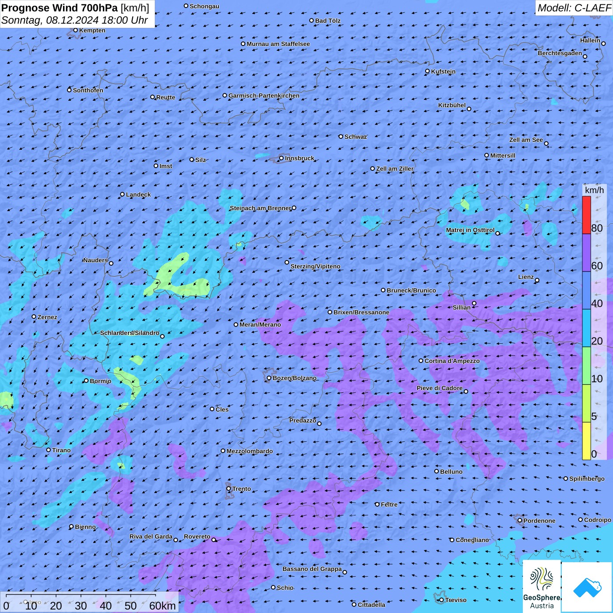Click the 'Spilimbergo' label

tap(587, 479)
